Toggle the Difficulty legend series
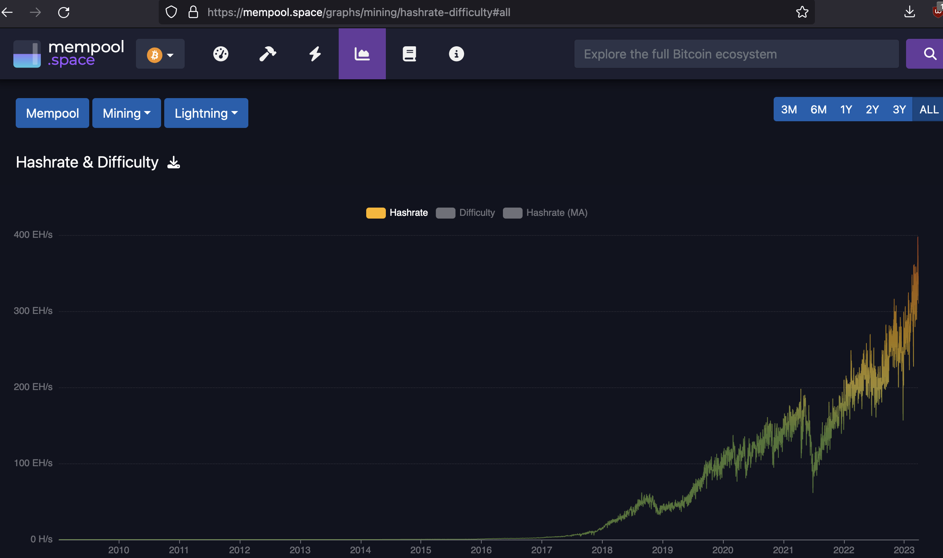The height and width of the screenshot is (558, 943). (x=466, y=213)
